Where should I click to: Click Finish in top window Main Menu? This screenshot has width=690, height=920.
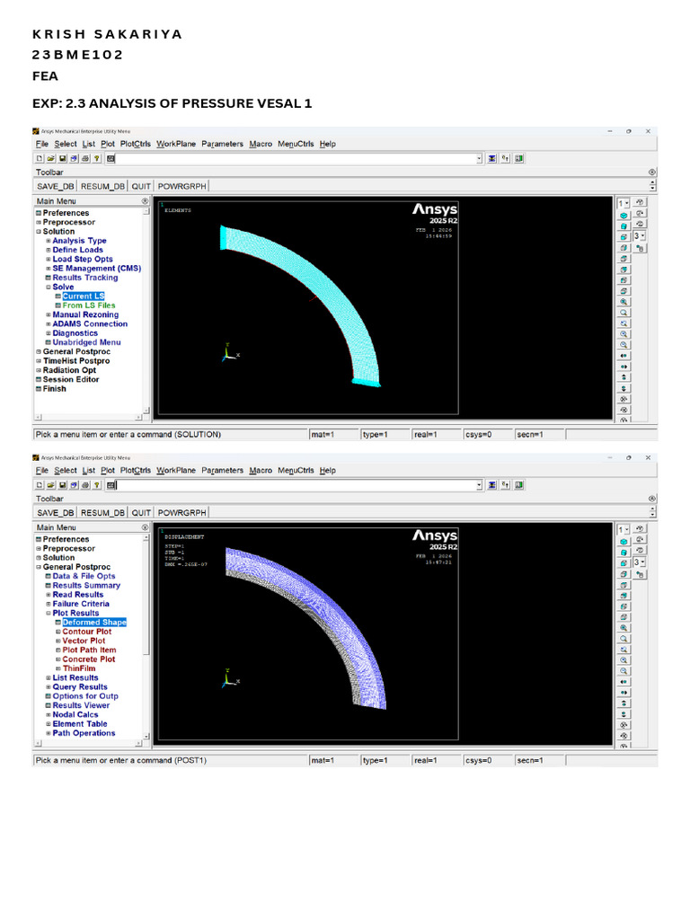[x=54, y=389]
